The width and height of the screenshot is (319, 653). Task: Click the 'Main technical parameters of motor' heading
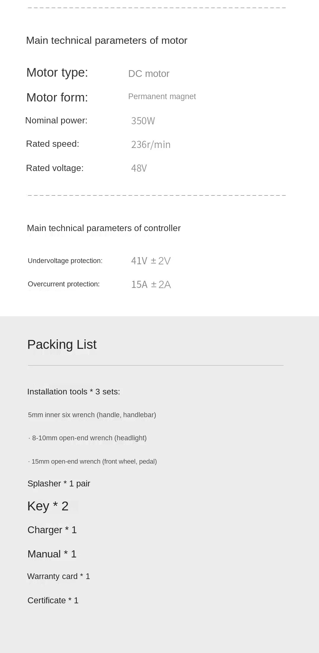(x=107, y=41)
